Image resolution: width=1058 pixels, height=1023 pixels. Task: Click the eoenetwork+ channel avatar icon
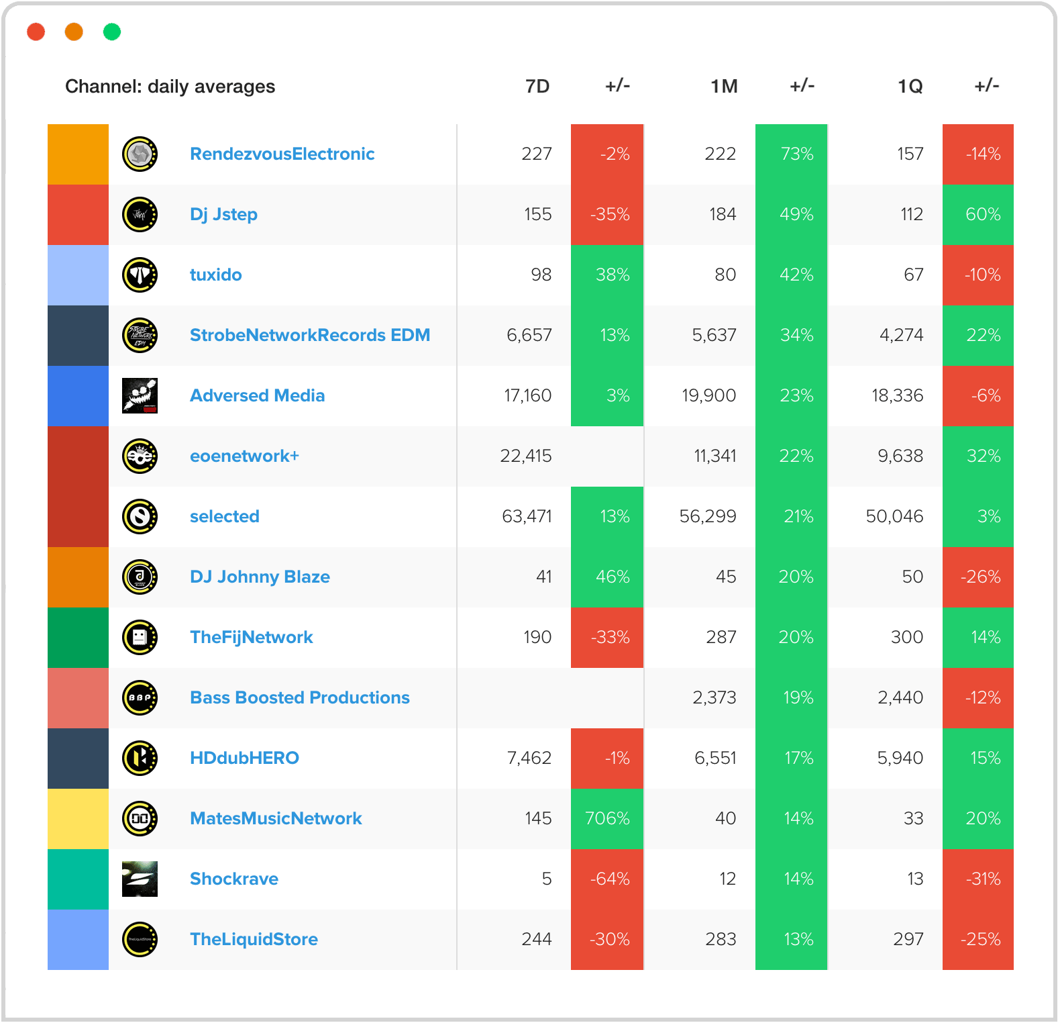140,456
